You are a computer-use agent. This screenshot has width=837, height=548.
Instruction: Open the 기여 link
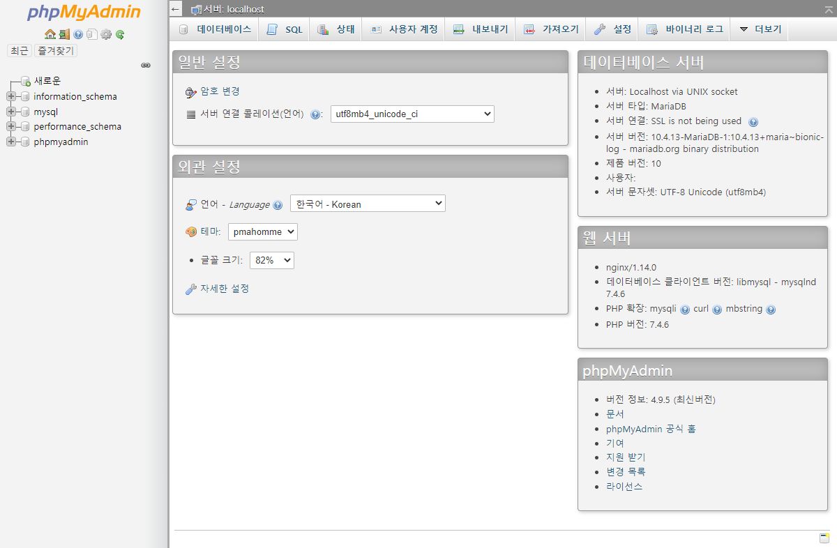click(615, 443)
